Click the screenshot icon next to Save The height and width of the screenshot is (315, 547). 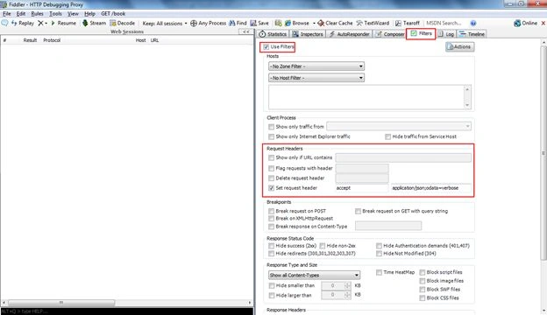click(278, 23)
